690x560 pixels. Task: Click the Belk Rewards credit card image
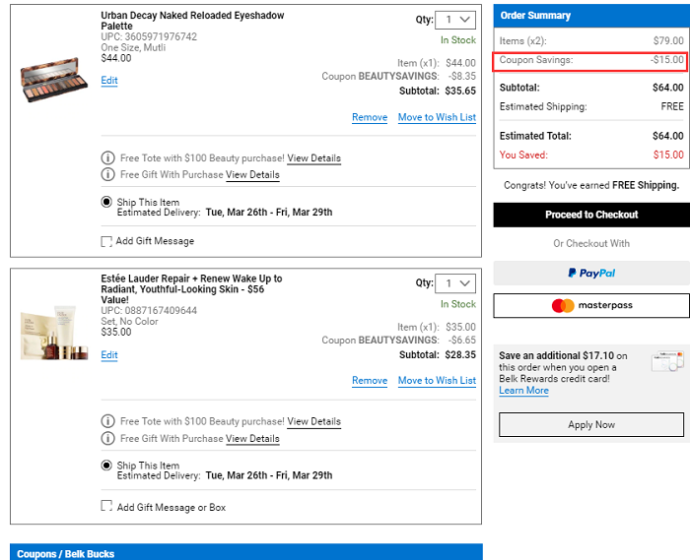666,362
